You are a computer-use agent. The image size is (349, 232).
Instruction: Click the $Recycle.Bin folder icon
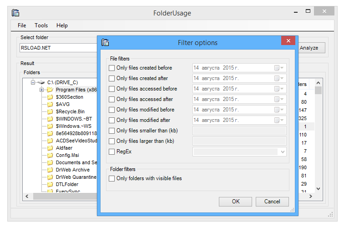click(50, 111)
